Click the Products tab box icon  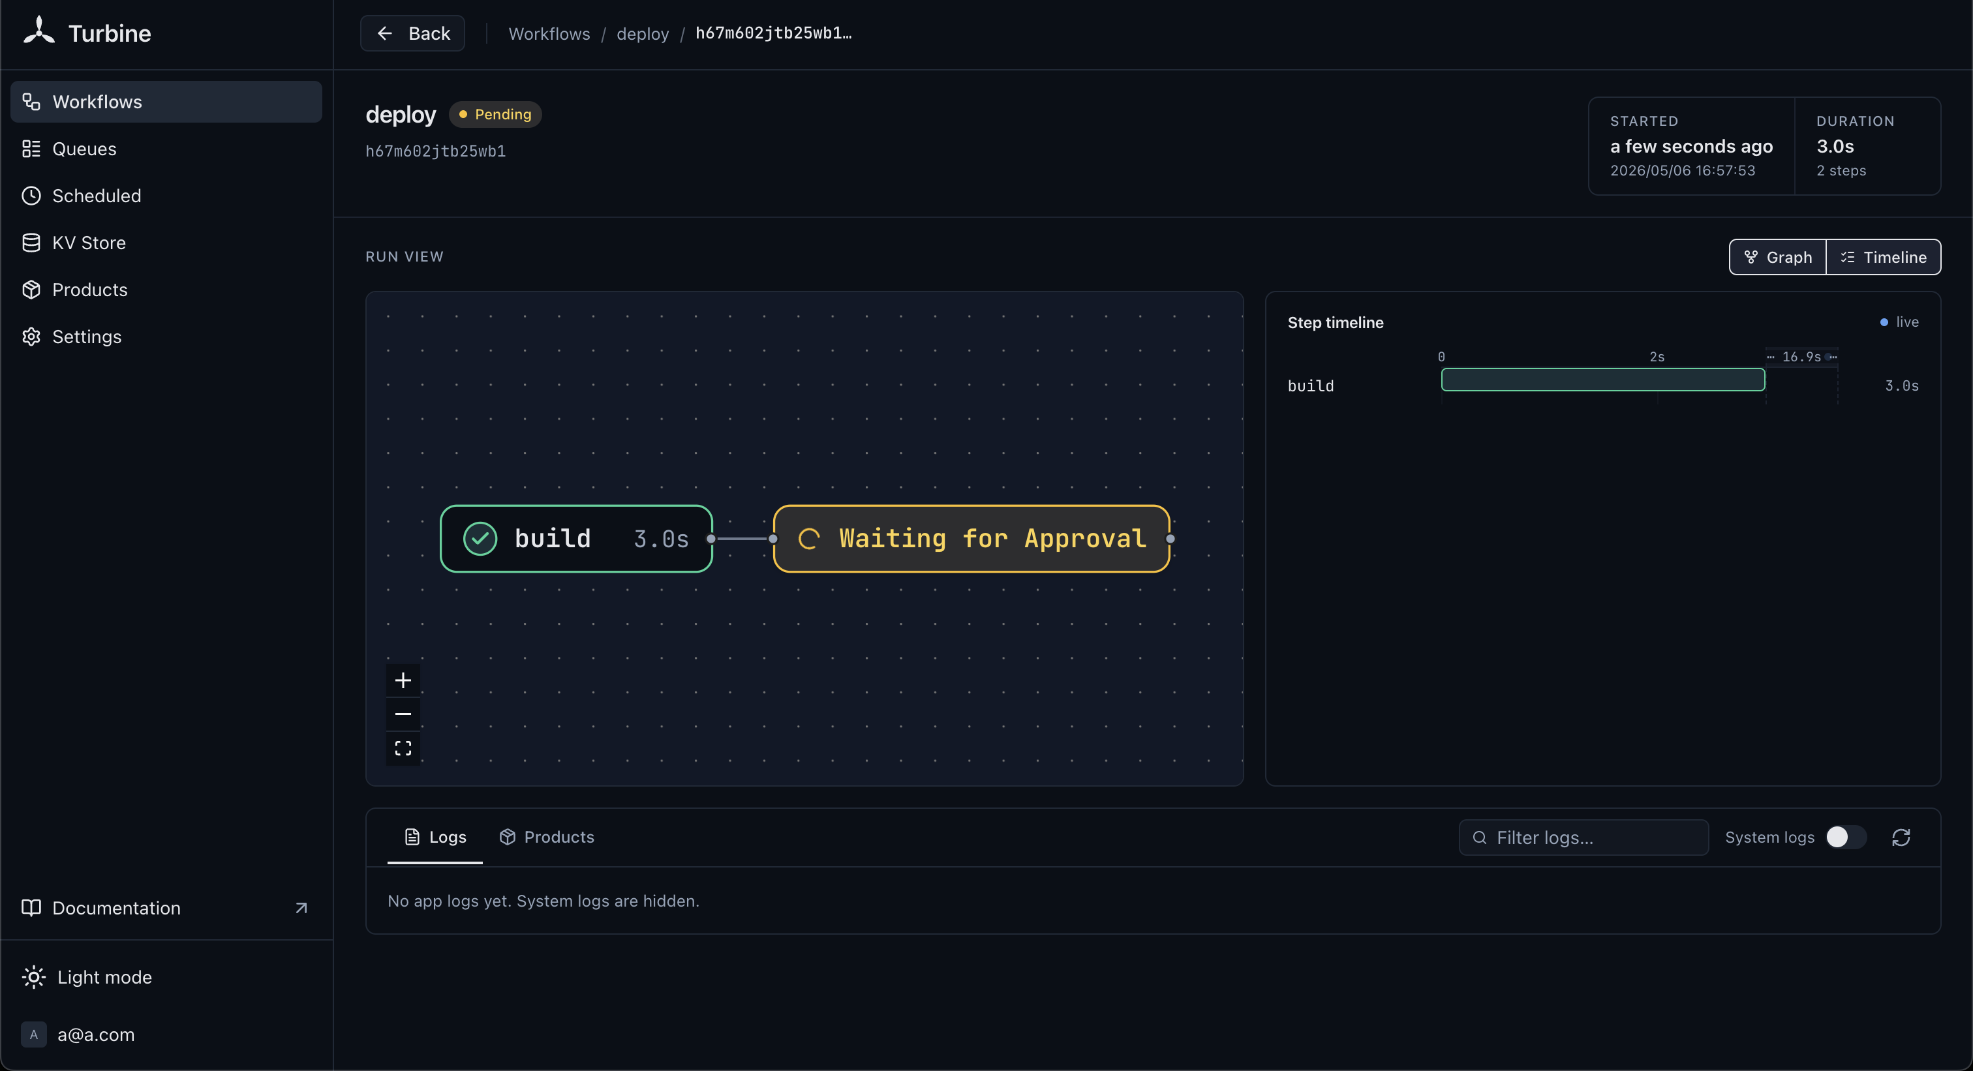(x=507, y=837)
